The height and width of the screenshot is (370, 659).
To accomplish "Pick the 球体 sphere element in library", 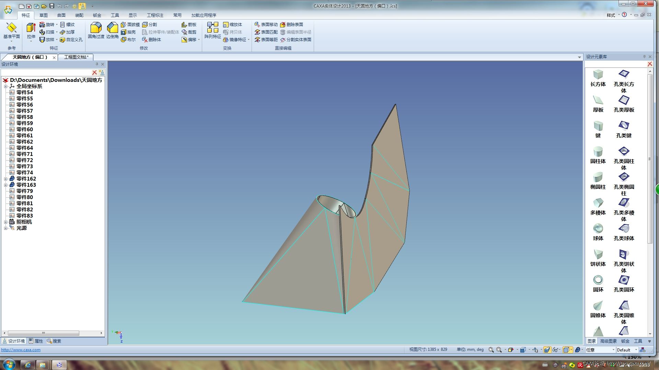I will click(598, 232).
